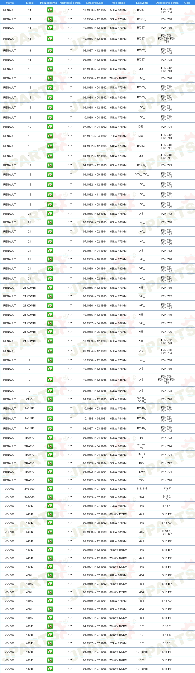Click fuel icon in TRAFIC TXX F1N 720 row
Image resolution: width=195 pixels, height=673 pixels.
tap(50, 480)
